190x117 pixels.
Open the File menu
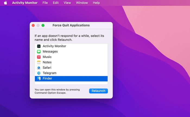45,3
